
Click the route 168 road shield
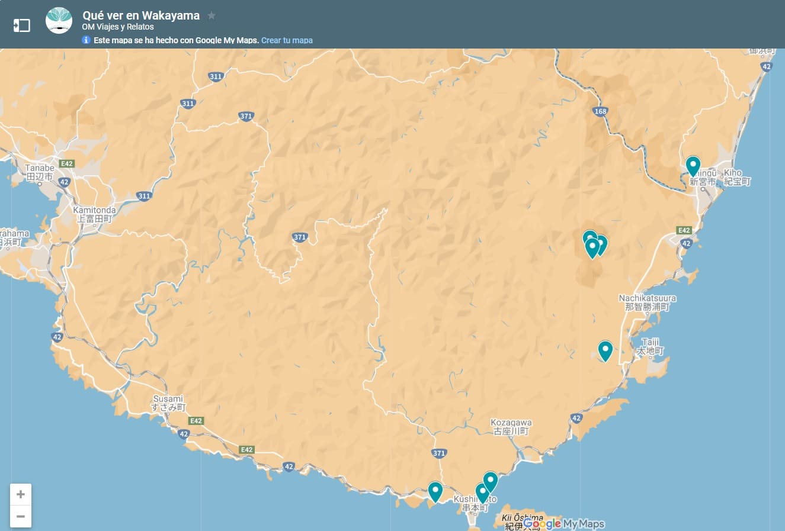tap(600, 111)
